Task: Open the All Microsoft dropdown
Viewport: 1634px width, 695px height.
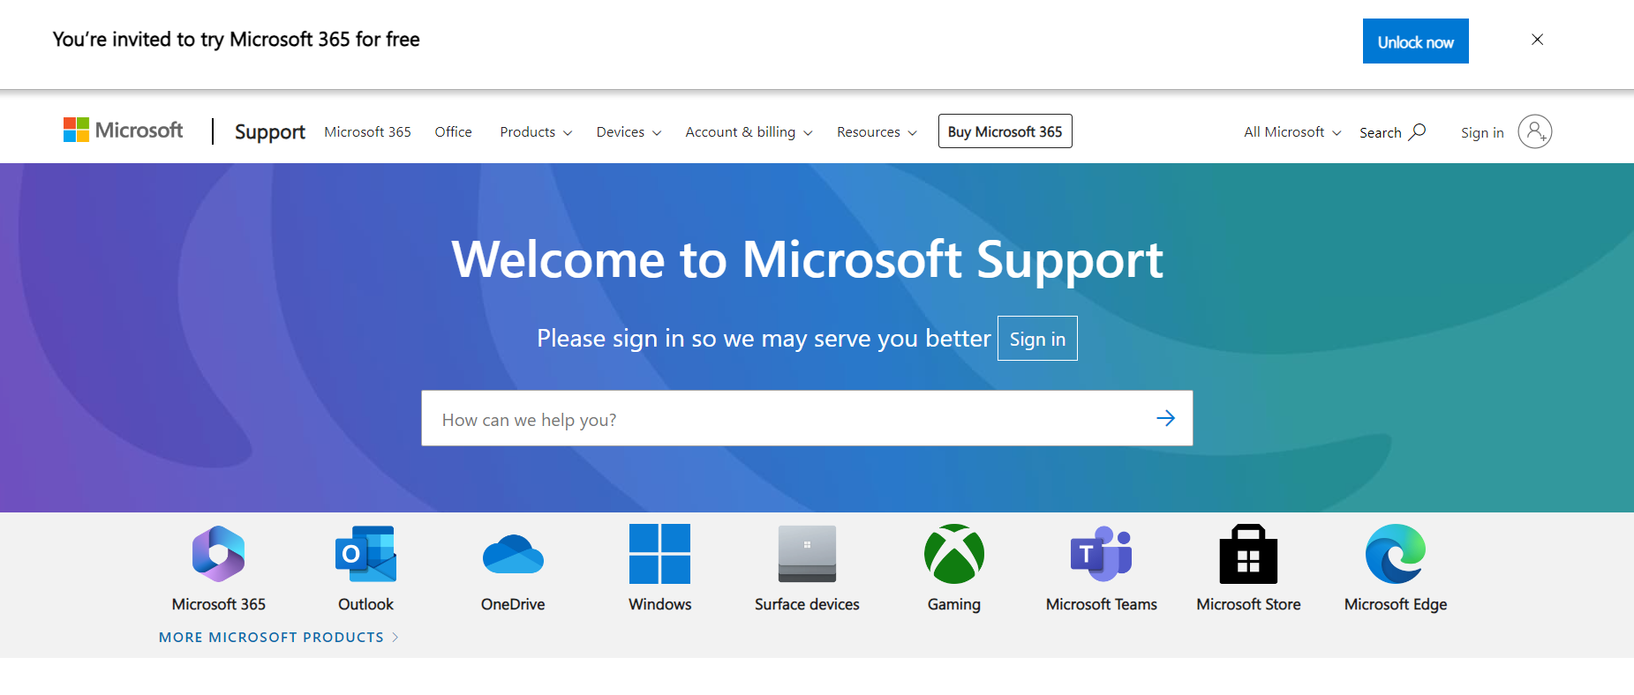Action: pyautogui.click(x=1292, y=132)
